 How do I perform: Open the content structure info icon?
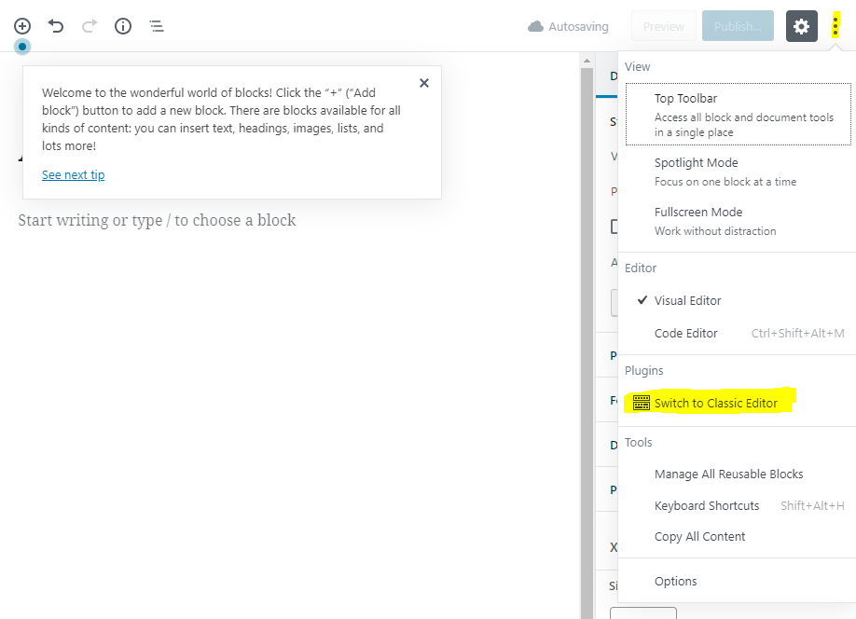pyautogui.click(x=123, y=26)
